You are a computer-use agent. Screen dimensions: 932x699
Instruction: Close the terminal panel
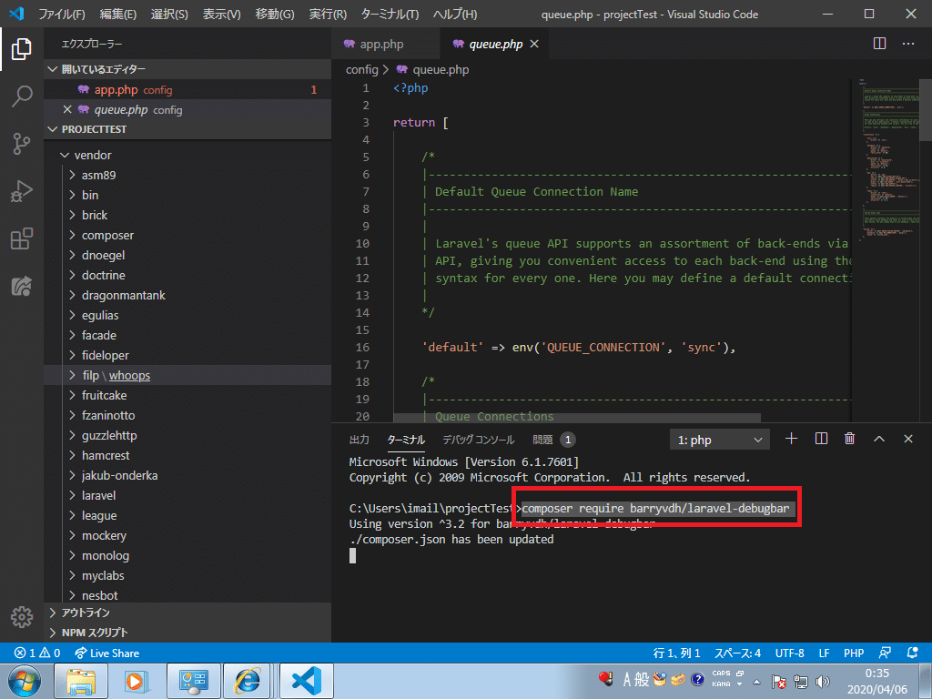coord(908,439)
